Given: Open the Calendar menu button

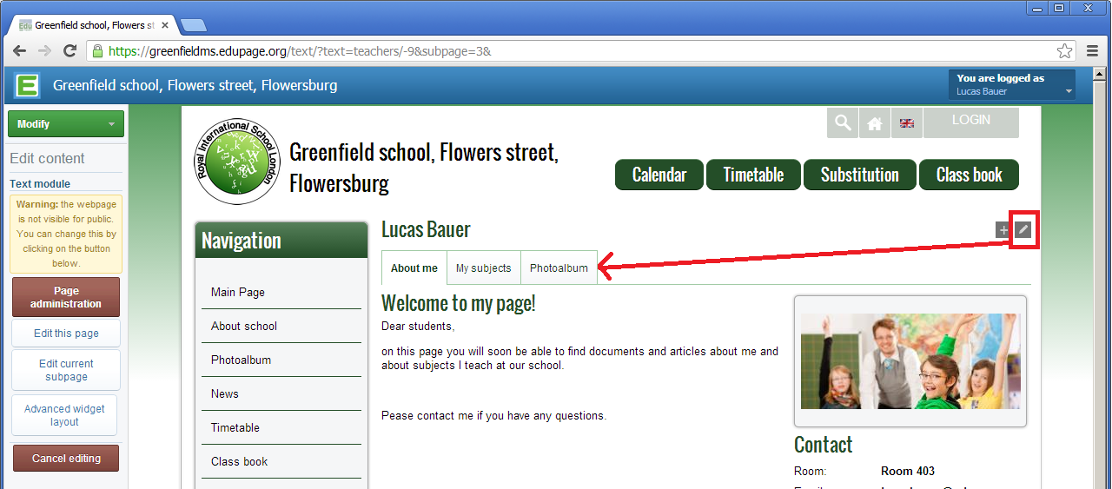Looking at the screenshot, I should coord(659,175).
